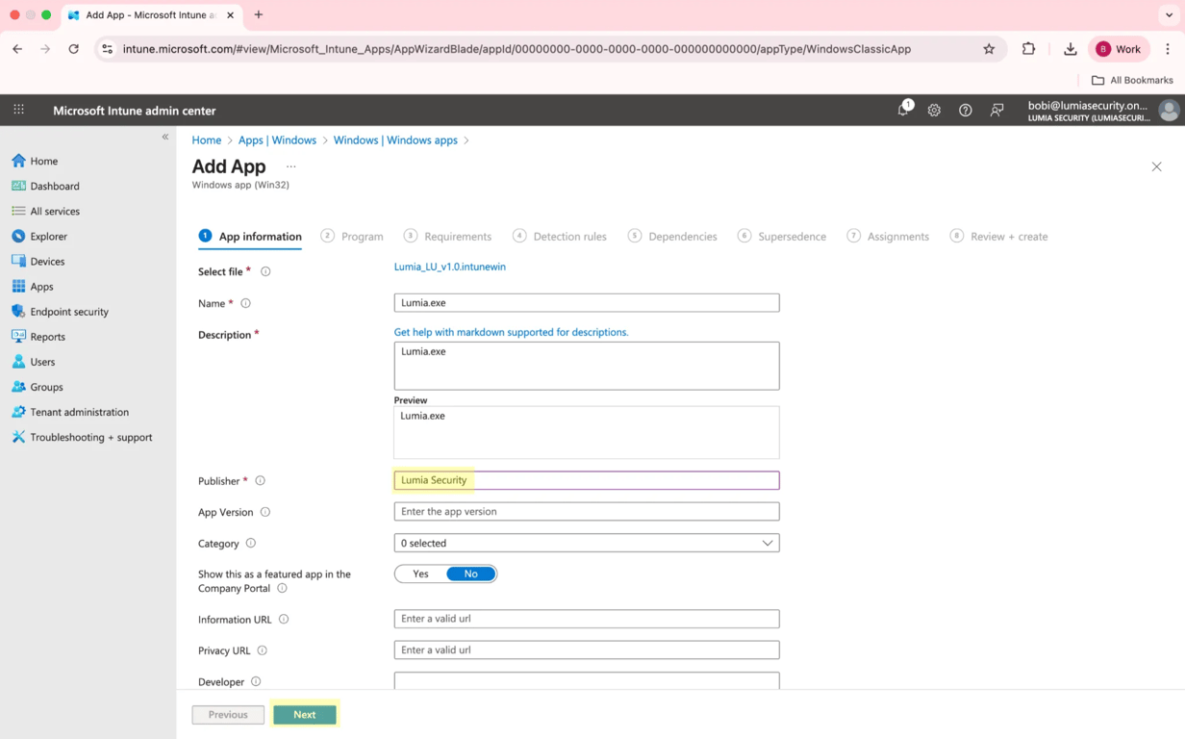The width and height of the screenshot is (1185, 739).
Task: Reload the browser page
Action: pos(73,49)
